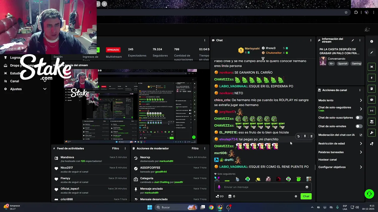The width and height of the screenshot is (378, 212).
Task: Expand Palabras baneadas option
Action: click(x=361, y=152)
